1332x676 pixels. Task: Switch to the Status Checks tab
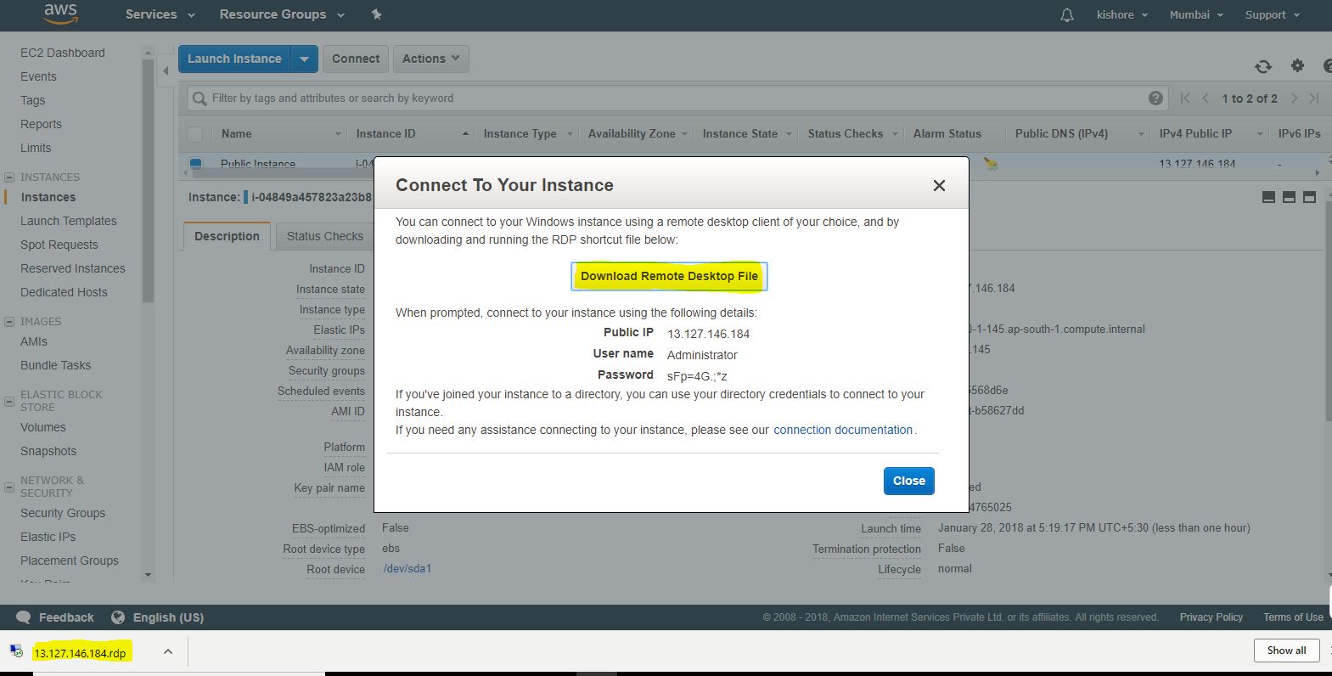click(x=324, y=236)
